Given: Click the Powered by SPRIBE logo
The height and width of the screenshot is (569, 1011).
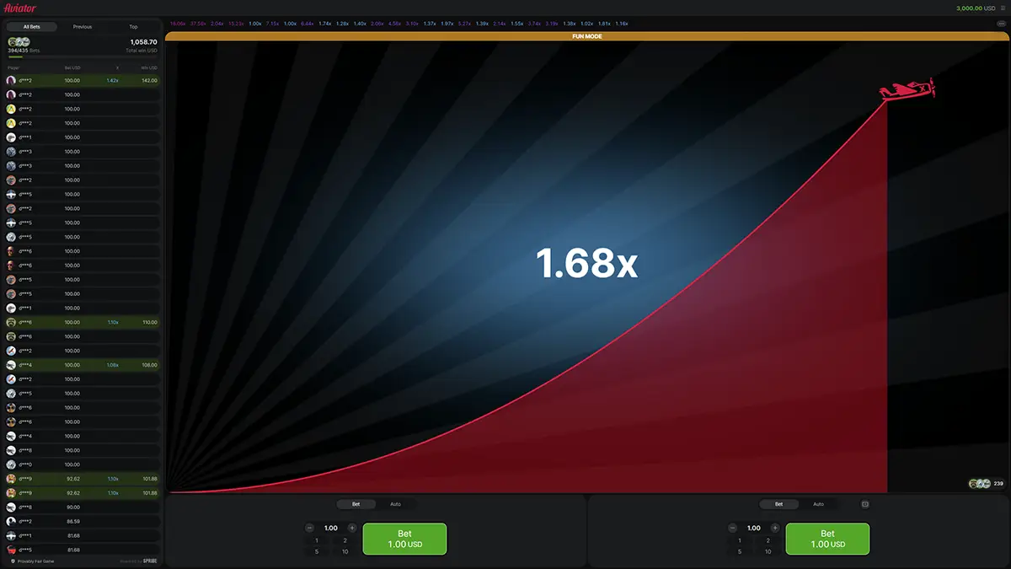Looking at the screenshot, I should 139,561.
